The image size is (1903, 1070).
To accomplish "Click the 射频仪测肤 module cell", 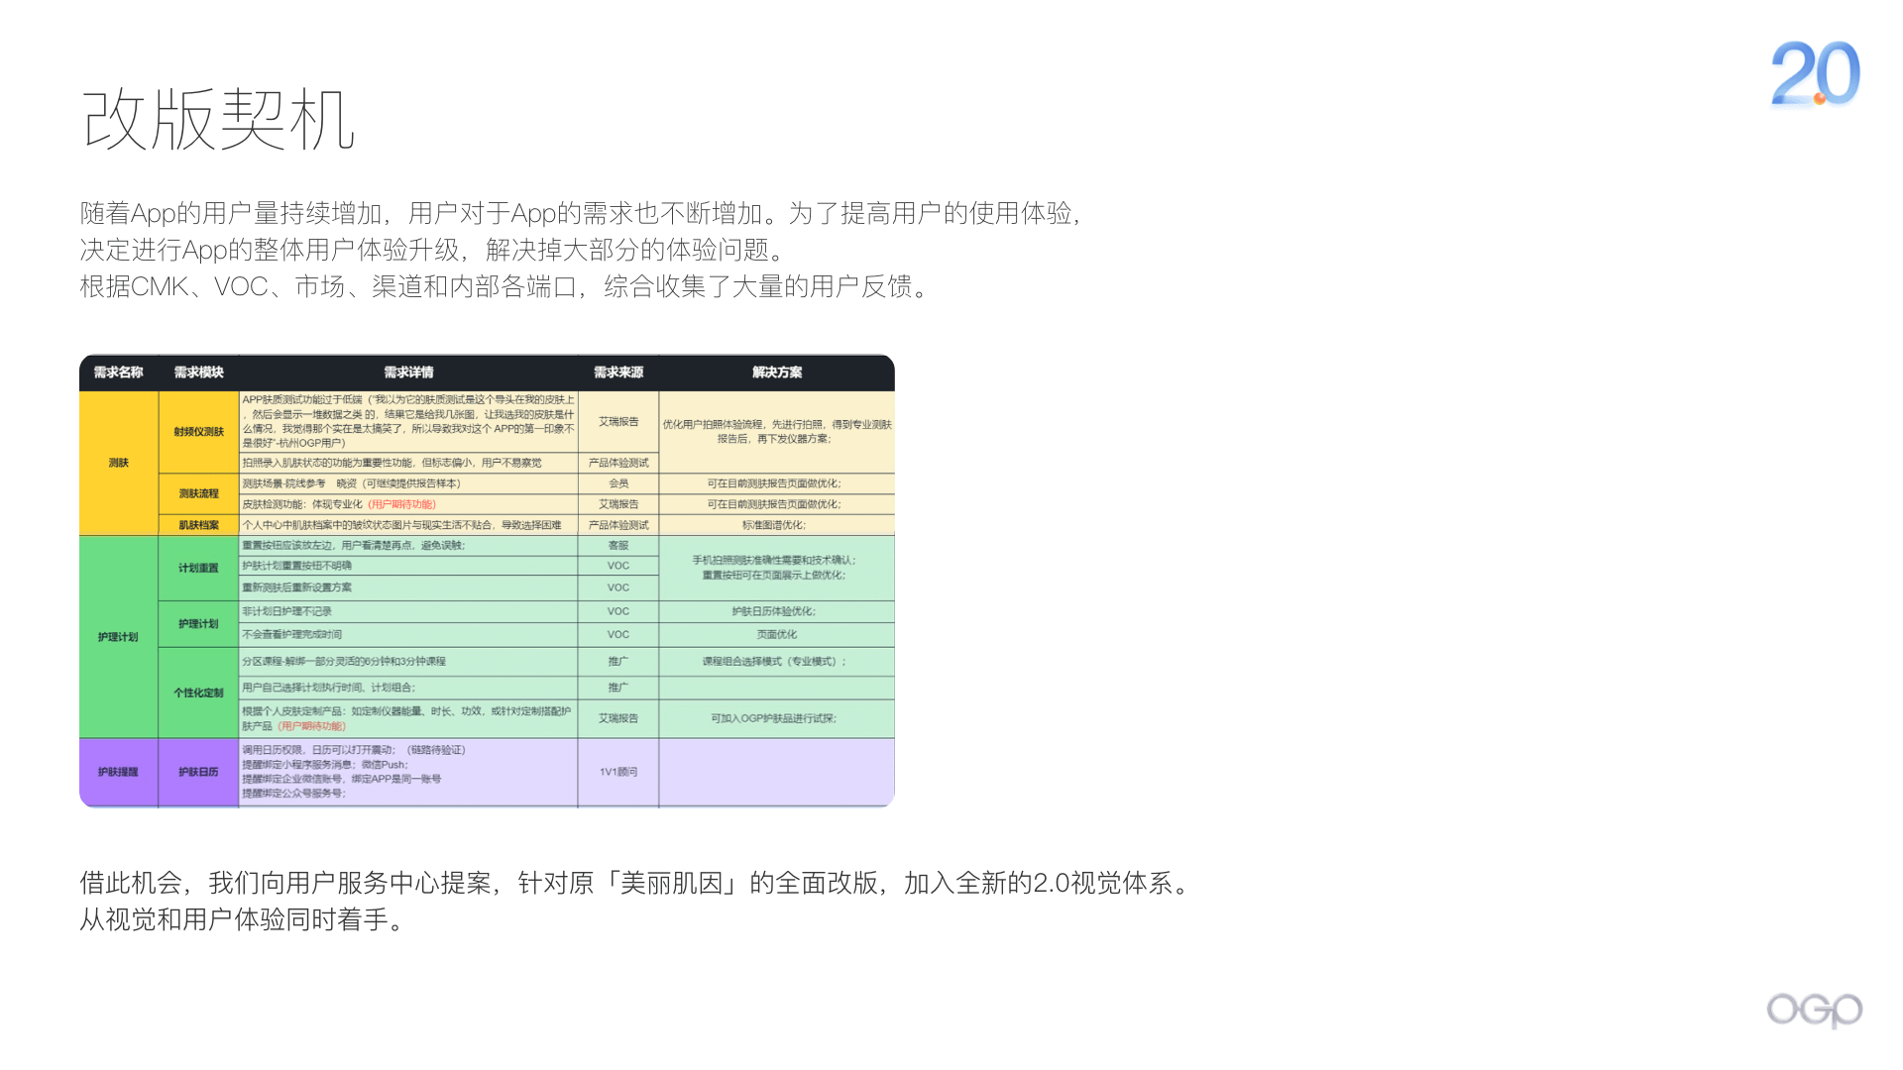I will click(198, 432).
